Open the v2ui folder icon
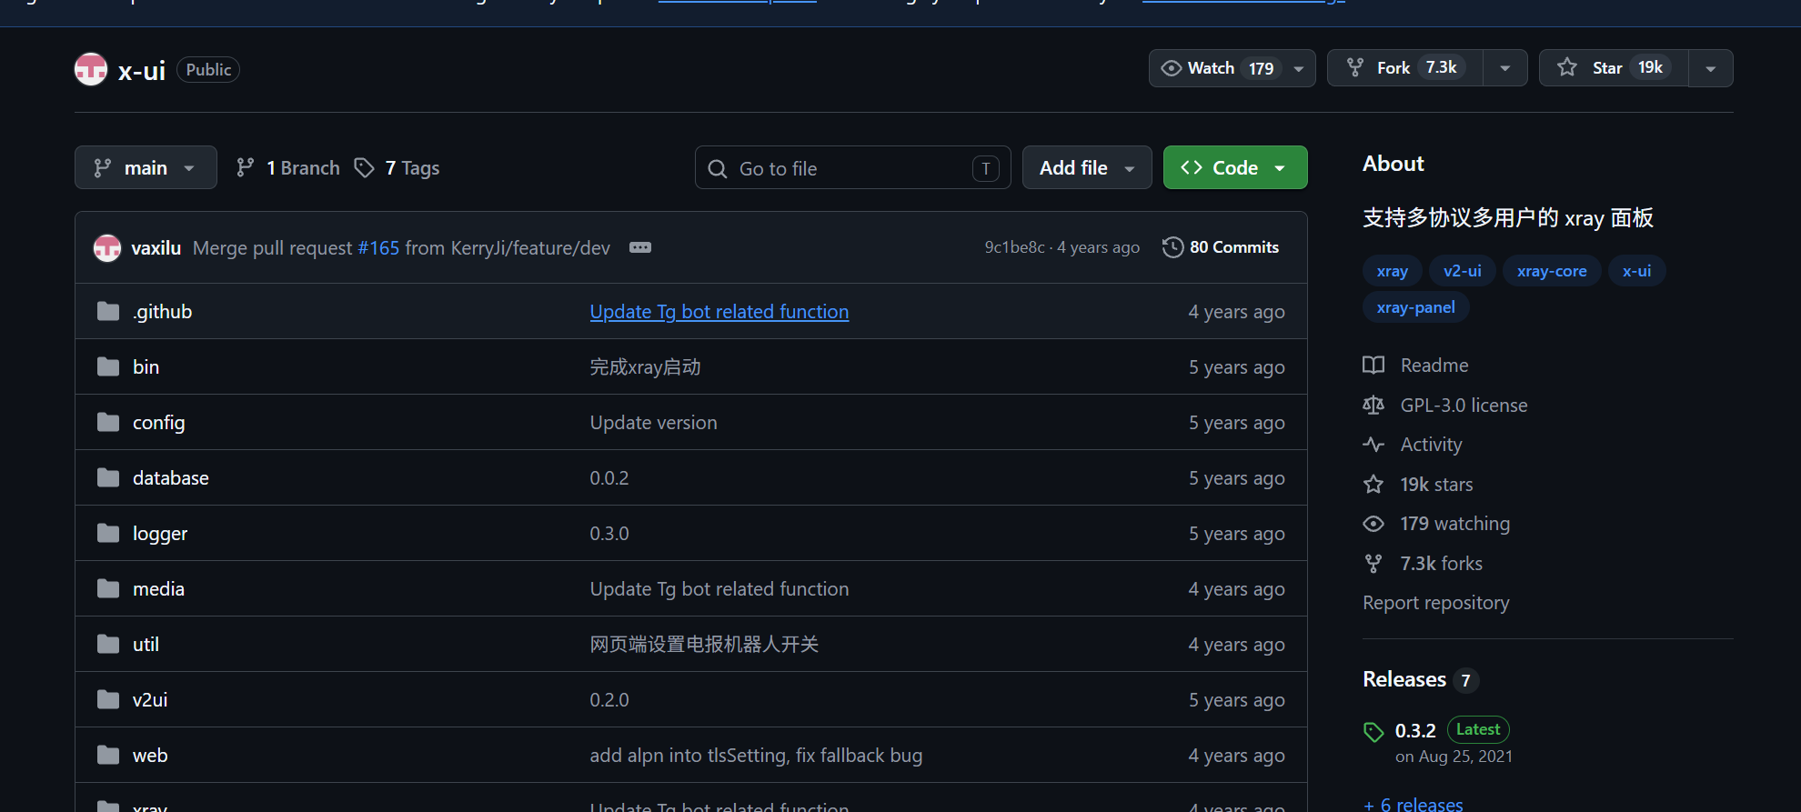The image size is (1801, 812). (108, 700)
